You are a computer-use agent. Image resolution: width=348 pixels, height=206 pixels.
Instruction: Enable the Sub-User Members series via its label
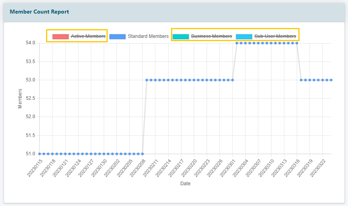(275, 36)
